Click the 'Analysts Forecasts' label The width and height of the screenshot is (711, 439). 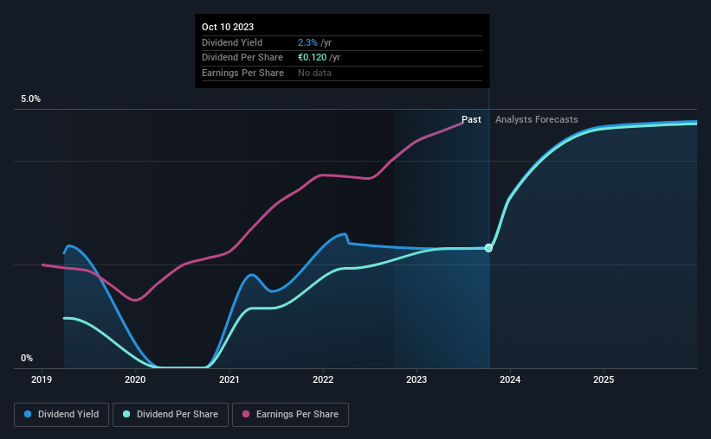pos(536,119)
